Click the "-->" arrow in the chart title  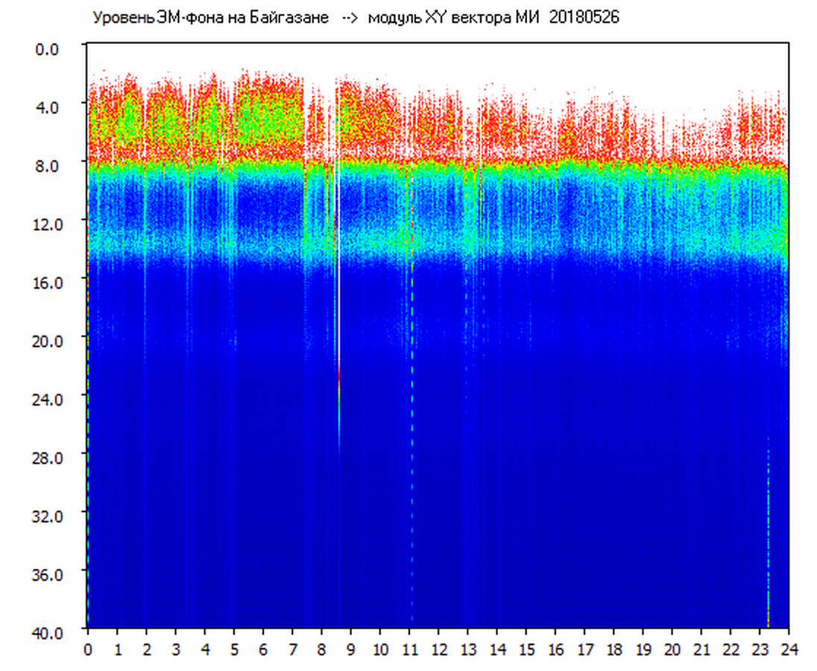click(x=348, y=18)
